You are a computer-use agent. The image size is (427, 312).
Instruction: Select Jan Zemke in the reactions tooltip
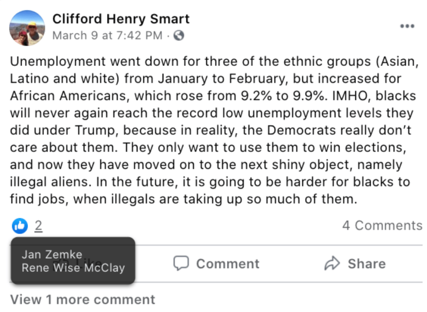(x=52, y=254)
